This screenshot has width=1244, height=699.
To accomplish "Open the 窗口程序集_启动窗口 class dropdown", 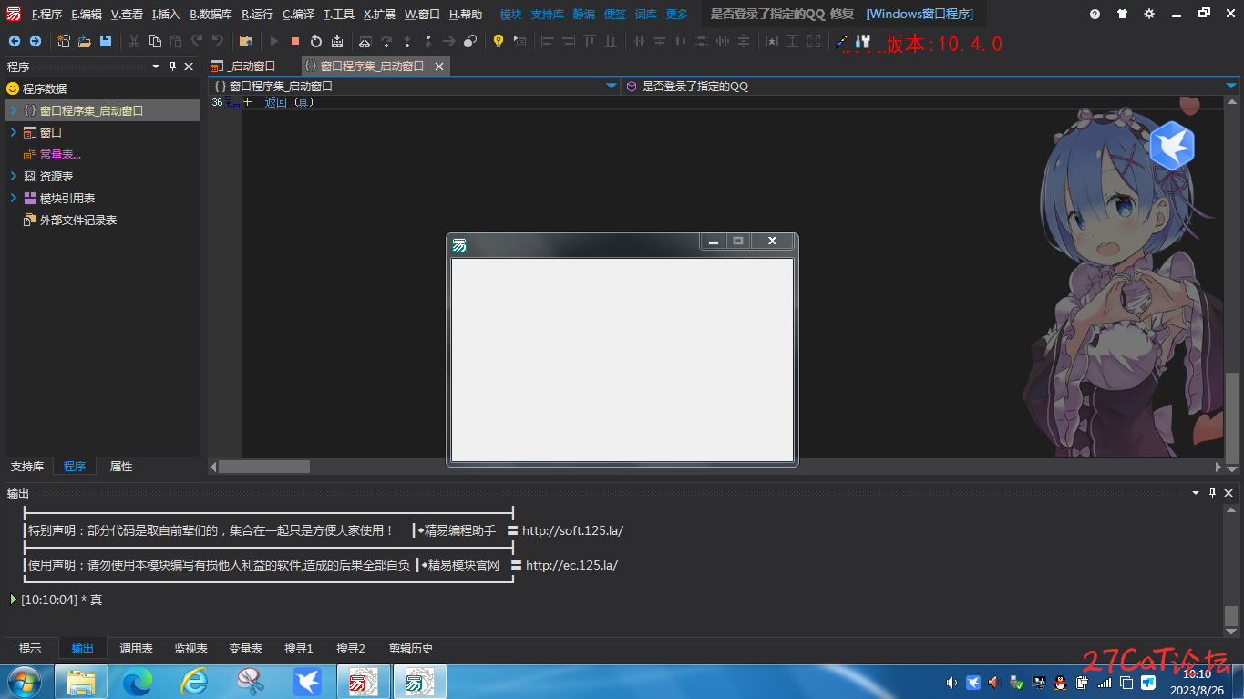I will [x=612, y=86].
